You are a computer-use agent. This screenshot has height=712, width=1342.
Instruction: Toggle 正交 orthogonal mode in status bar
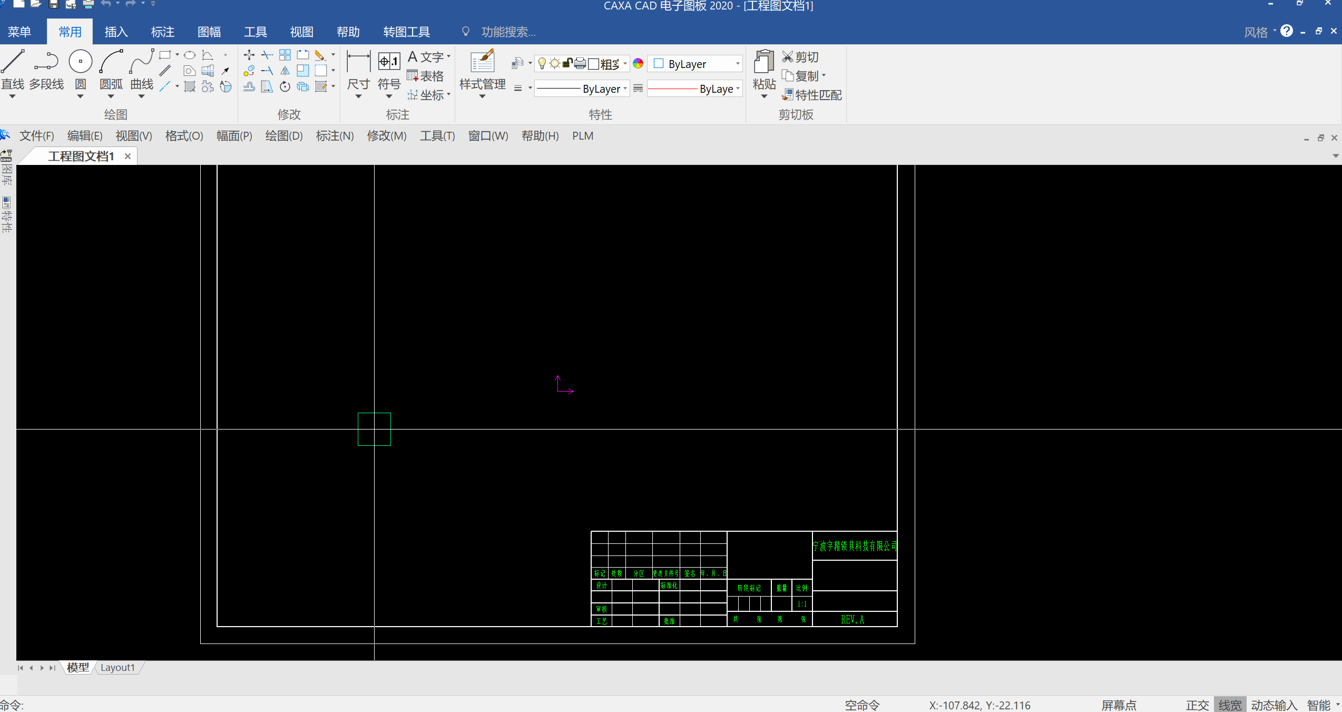(1197, 705)
